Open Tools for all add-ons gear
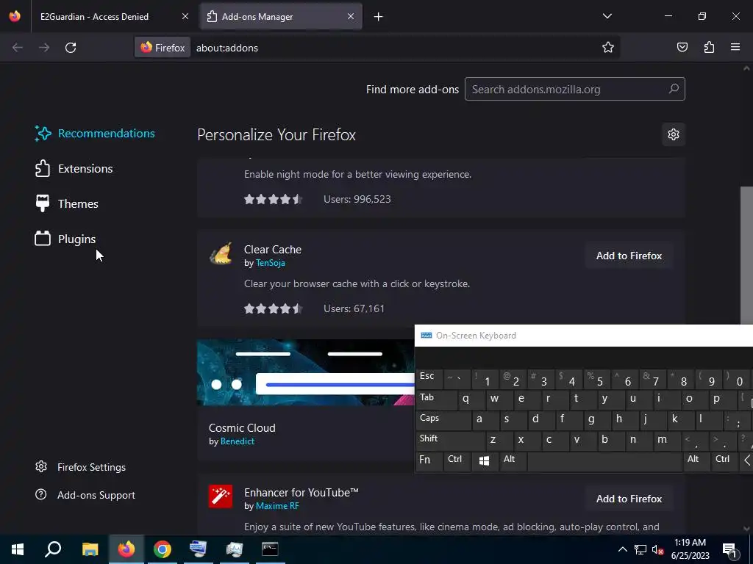Screen dimensions: 753x564 click(674, 134)
